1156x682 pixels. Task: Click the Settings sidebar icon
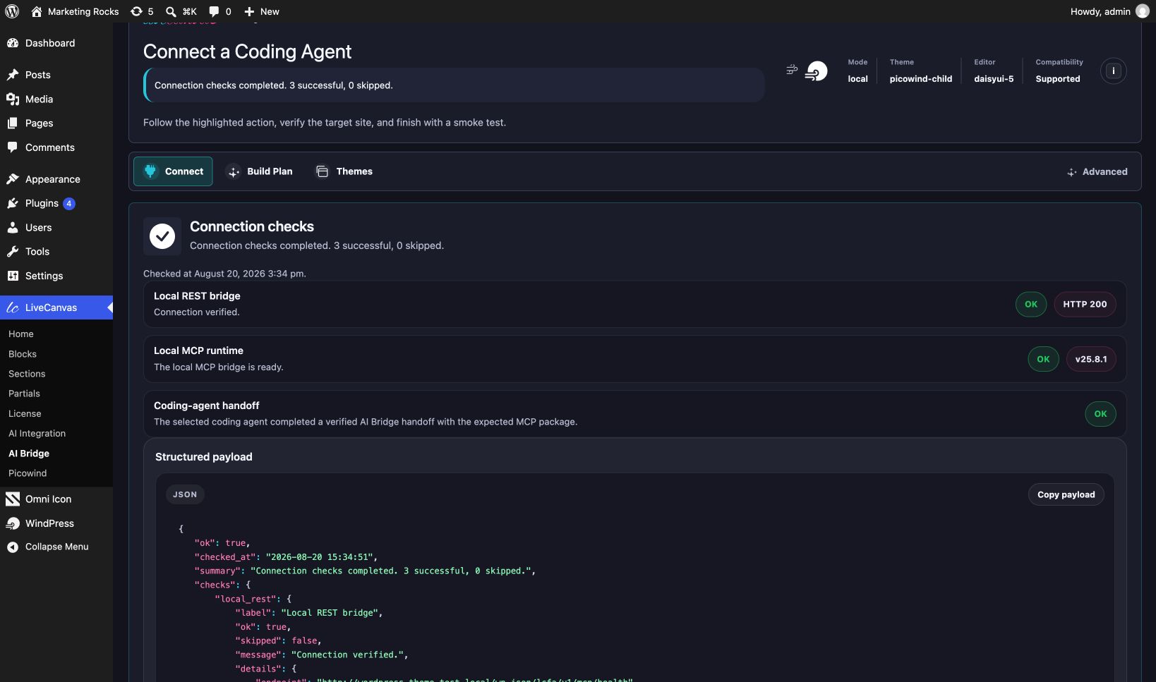click(x=13, y=276)
